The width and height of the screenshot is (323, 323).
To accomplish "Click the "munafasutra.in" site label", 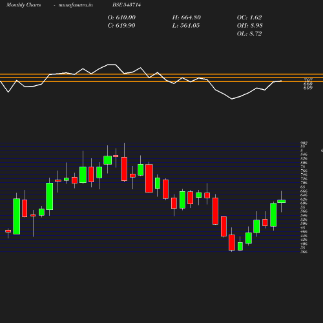I will click(x=76, y=5).
